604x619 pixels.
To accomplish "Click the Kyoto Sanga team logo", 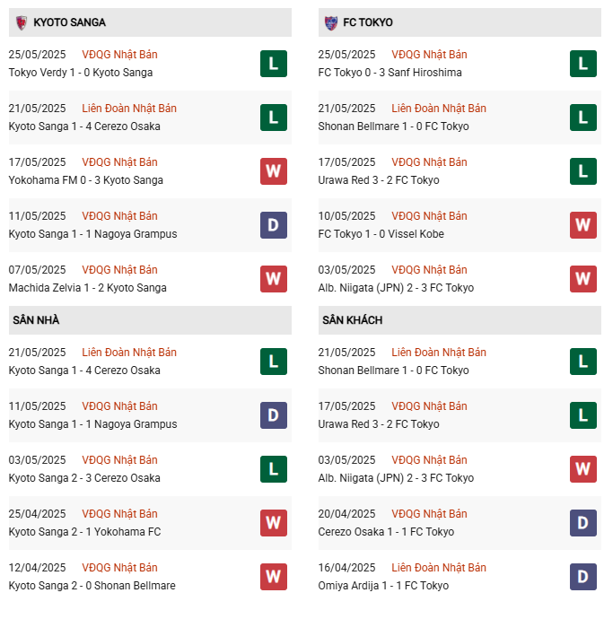I will pyautogui.click(x=21, y=22).
